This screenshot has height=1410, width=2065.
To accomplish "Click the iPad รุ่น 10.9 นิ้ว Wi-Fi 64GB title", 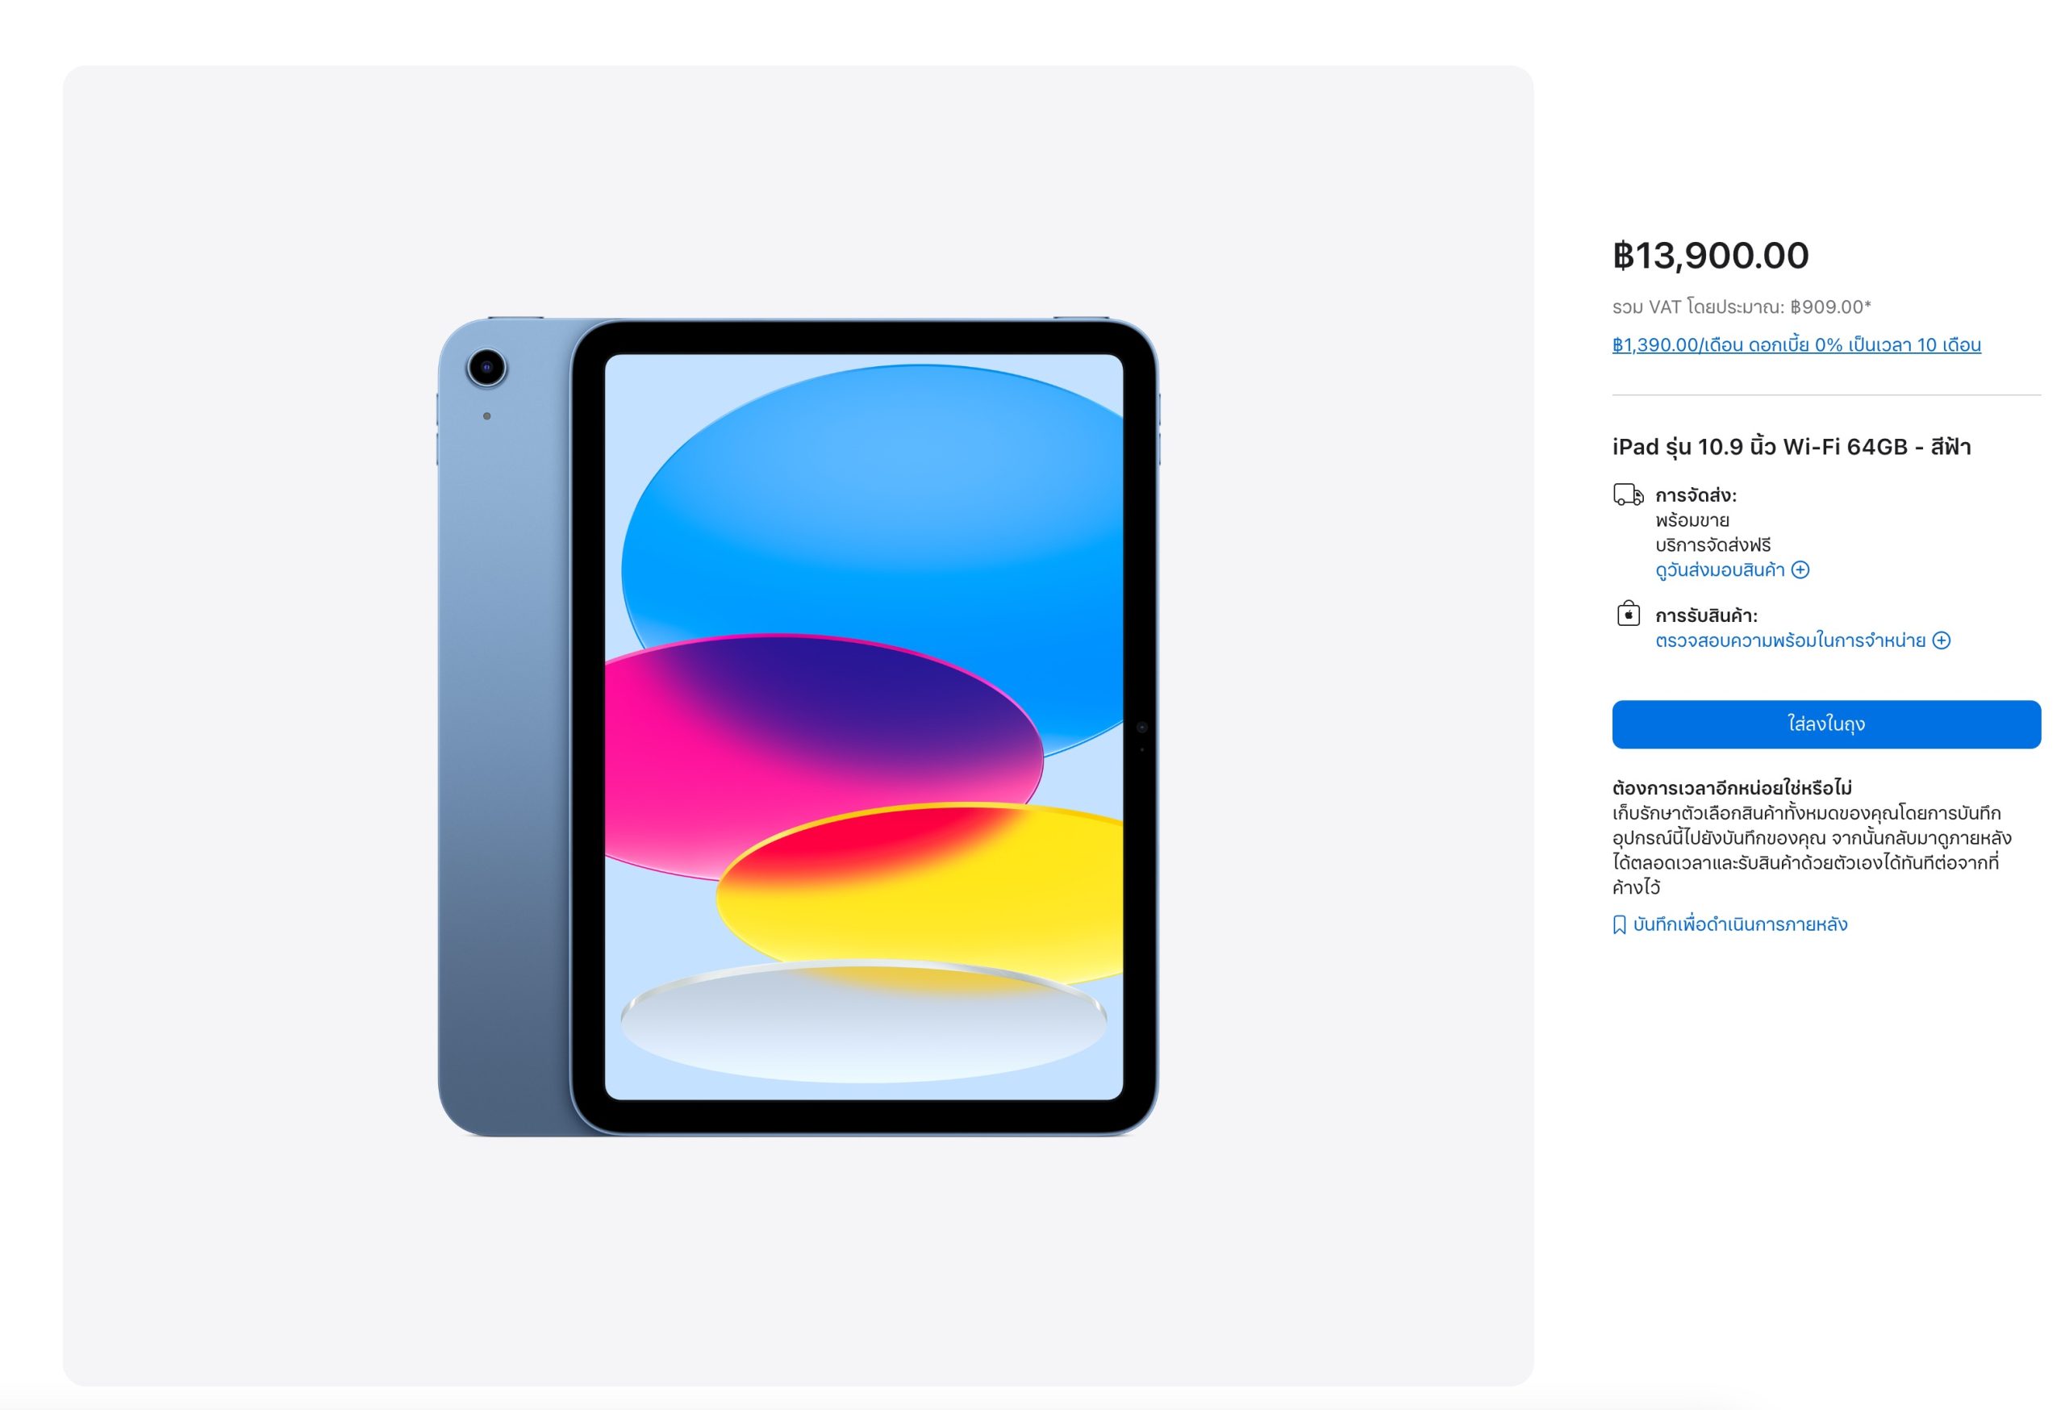I will (x=1792, y=447).
